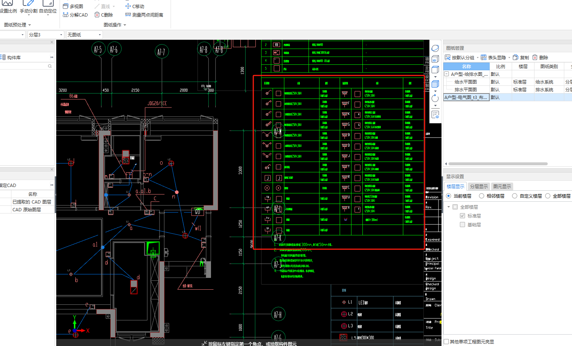
Task: Expand the 图纸预处理 group arrow
Action: [30, 25]
